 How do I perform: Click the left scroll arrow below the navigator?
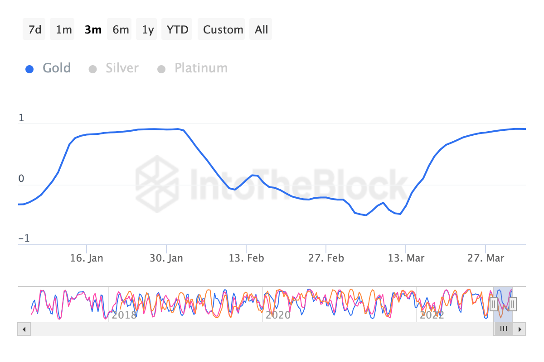tap(24, 329)
